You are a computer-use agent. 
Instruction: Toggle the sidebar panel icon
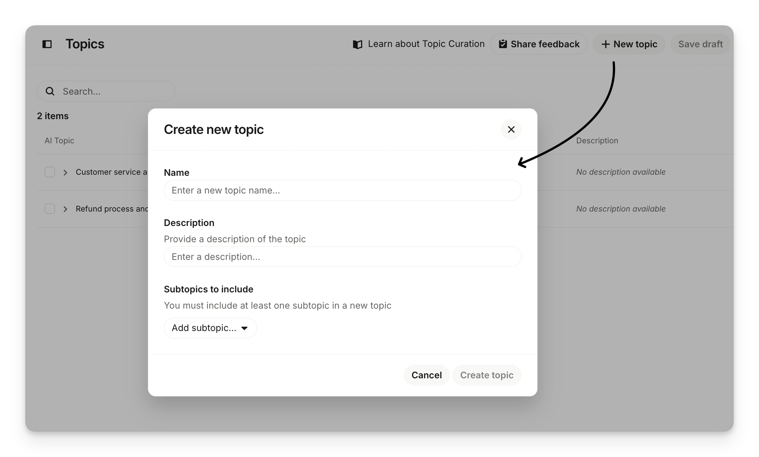pyautogui.click(x=47, y=44)
